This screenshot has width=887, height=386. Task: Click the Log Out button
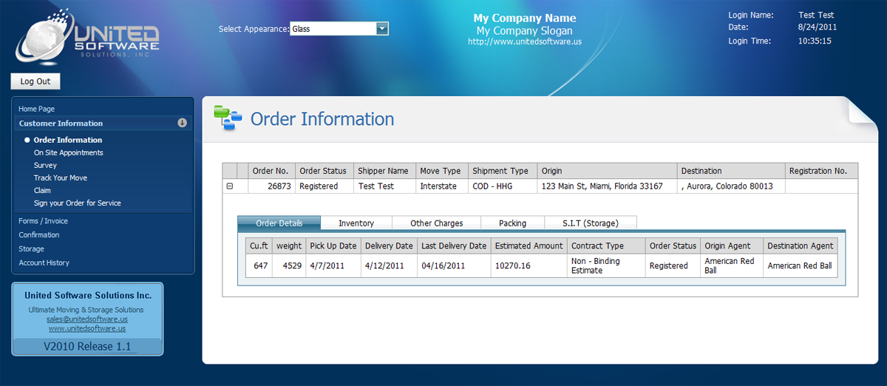[x=35, y=81]
